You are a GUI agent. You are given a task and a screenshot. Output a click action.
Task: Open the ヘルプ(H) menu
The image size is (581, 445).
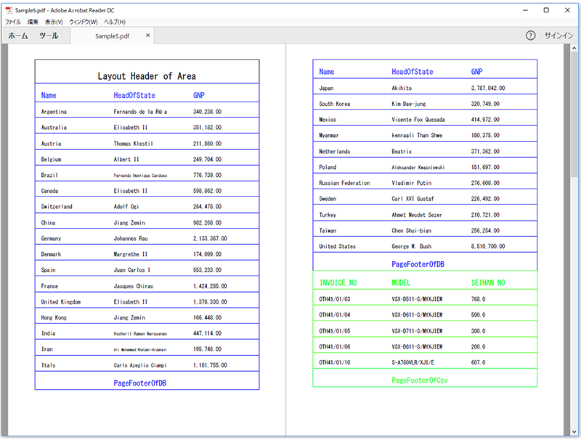click(x=115, y=22)
